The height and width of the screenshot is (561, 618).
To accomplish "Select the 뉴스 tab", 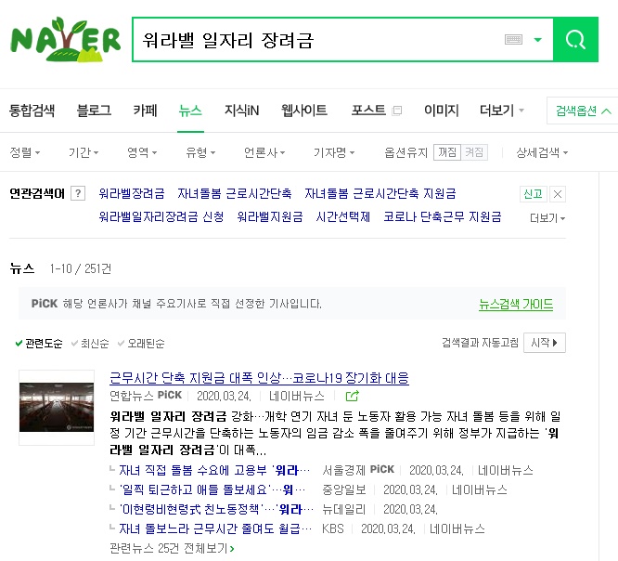I will (190, 111).
